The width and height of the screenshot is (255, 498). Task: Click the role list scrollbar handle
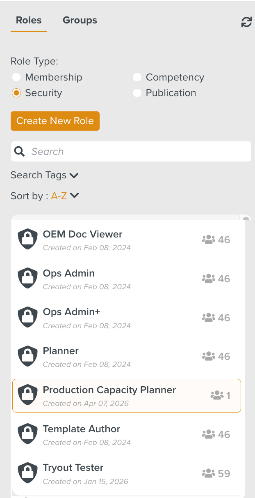(246, 219)
